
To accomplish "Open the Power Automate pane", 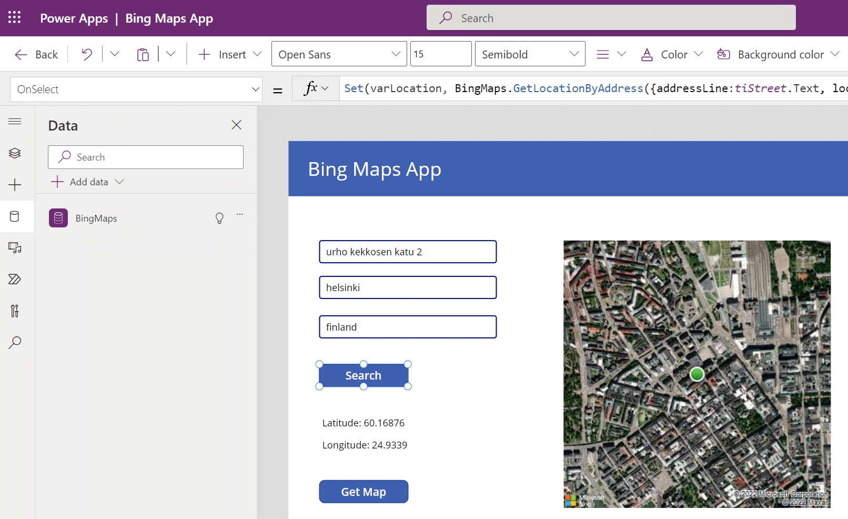I will click(15, 280).
